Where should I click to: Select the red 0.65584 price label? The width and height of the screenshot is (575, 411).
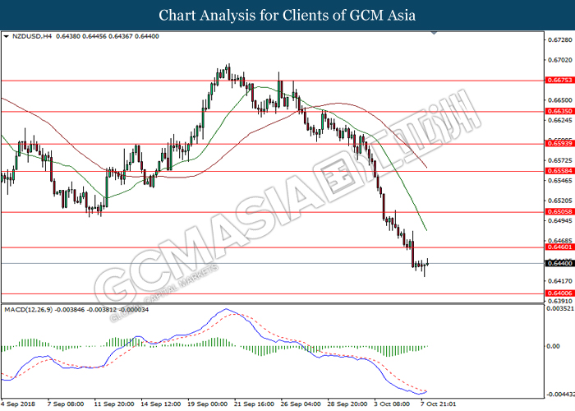coord(559,171)
